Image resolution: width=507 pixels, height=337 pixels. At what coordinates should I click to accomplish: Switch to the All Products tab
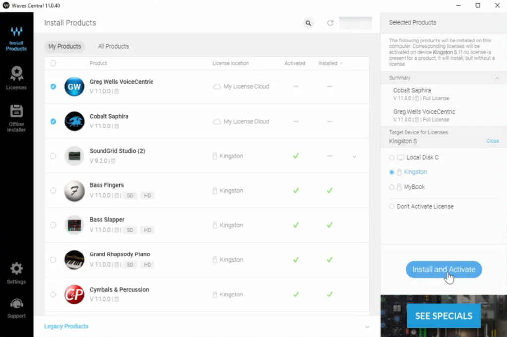tap(113, 46)
